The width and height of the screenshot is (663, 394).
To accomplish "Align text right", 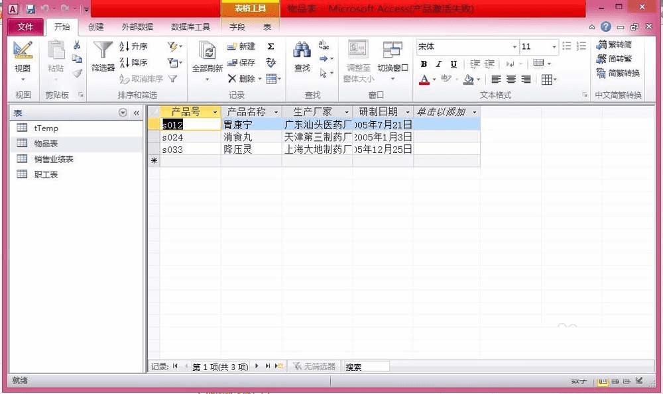I will [526, 79].
